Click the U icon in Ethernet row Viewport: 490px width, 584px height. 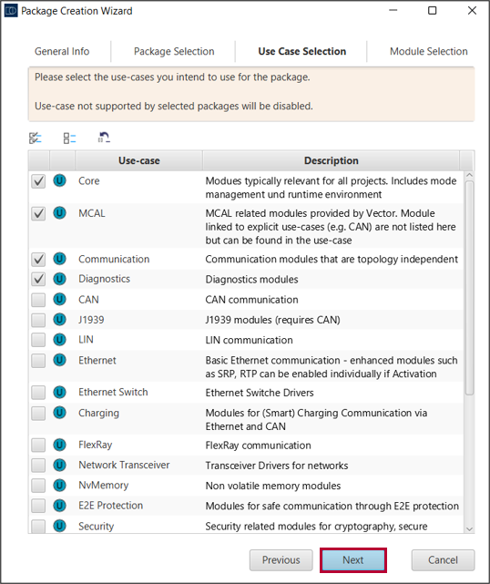pos(59,360)
